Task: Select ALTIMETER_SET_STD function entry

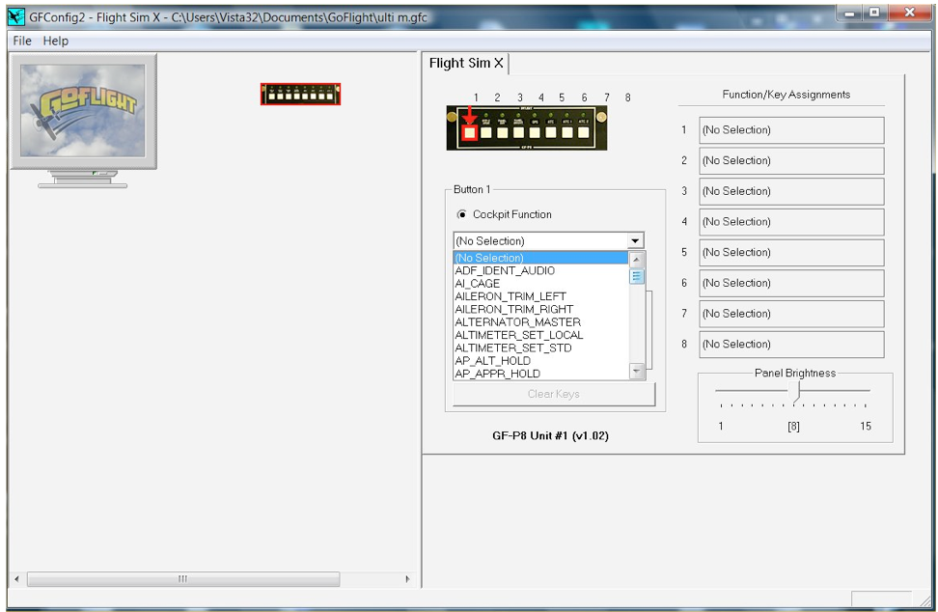Action: (540, 348)
